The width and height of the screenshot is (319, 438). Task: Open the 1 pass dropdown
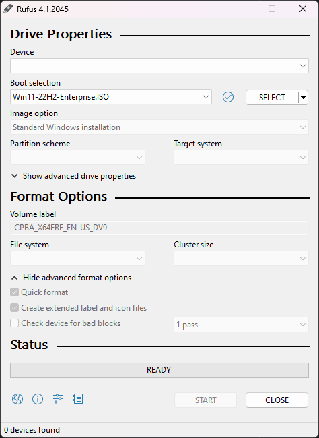click(241, 325)
